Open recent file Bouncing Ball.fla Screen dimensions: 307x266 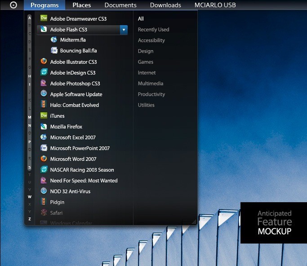click(78, 51)
